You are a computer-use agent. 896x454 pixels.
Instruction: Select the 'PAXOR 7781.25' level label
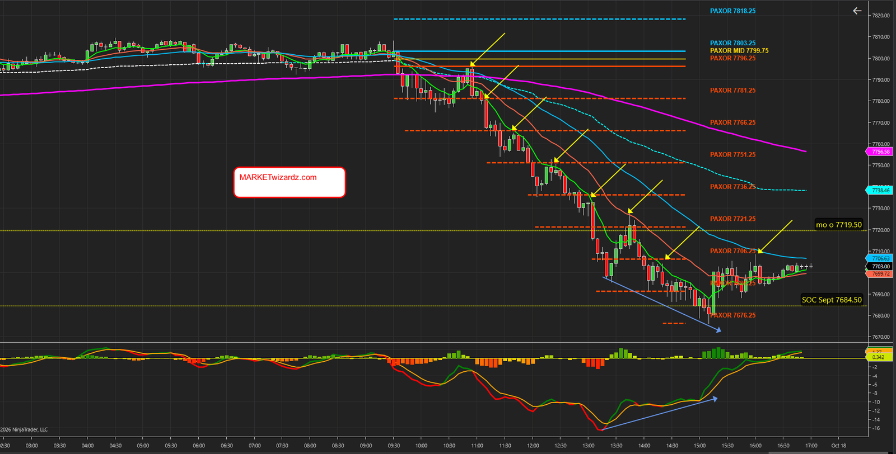tap(732, 90)
